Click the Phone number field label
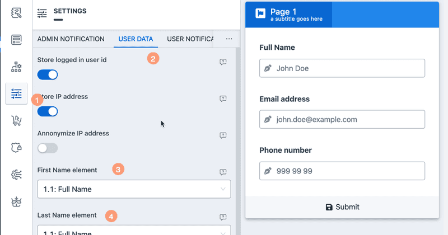The height and width of the screenshot is (235, 448). 286,150
